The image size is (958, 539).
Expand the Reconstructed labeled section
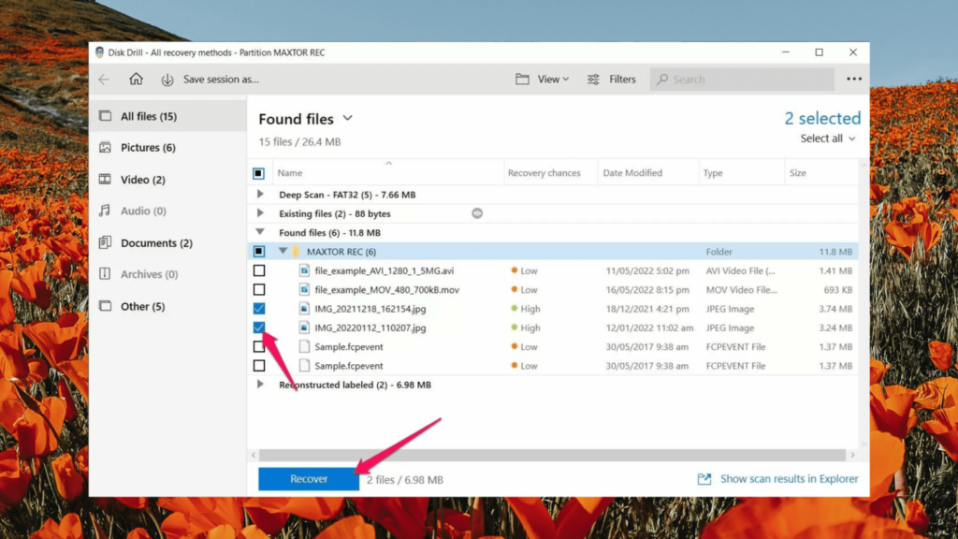[263, 385]
